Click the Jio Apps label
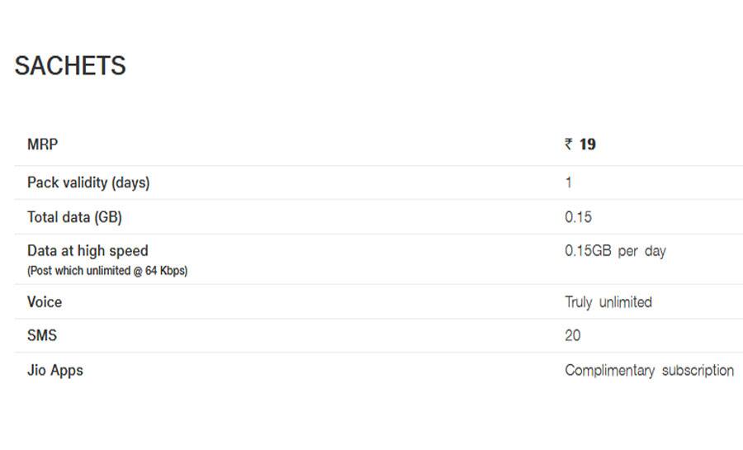 (x=55, y=371)
